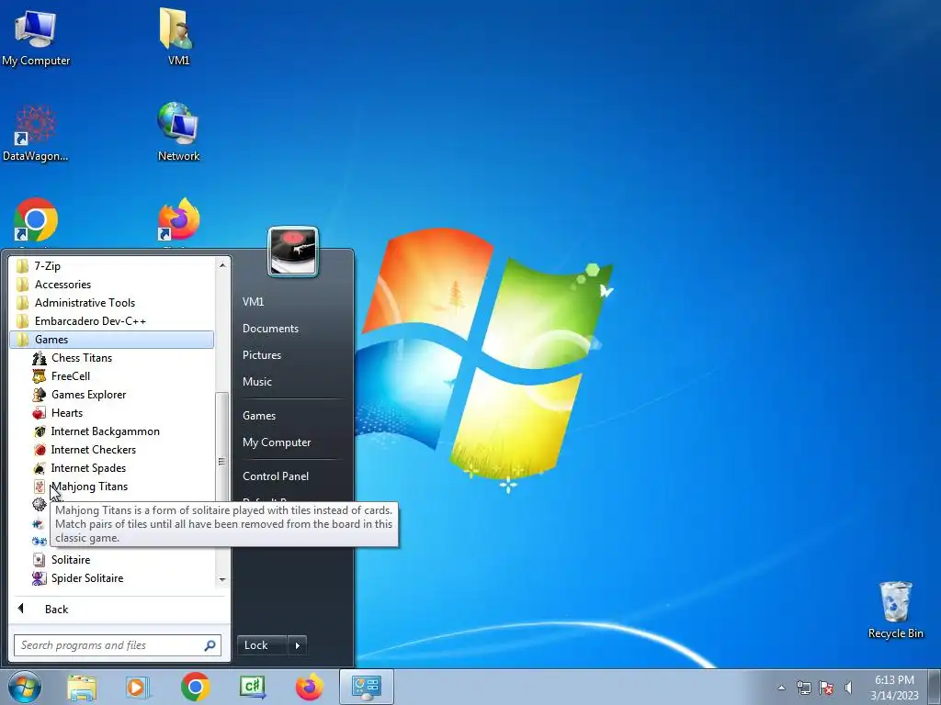Click programs list scrollbar down arrow
941x705 pixels.
(222, 580)
